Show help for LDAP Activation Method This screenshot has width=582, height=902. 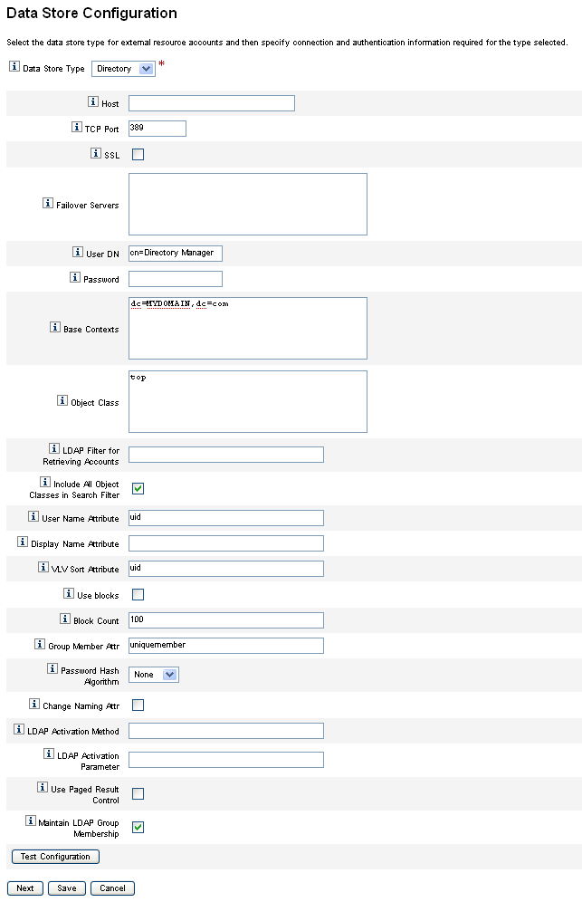pos(19,729)
